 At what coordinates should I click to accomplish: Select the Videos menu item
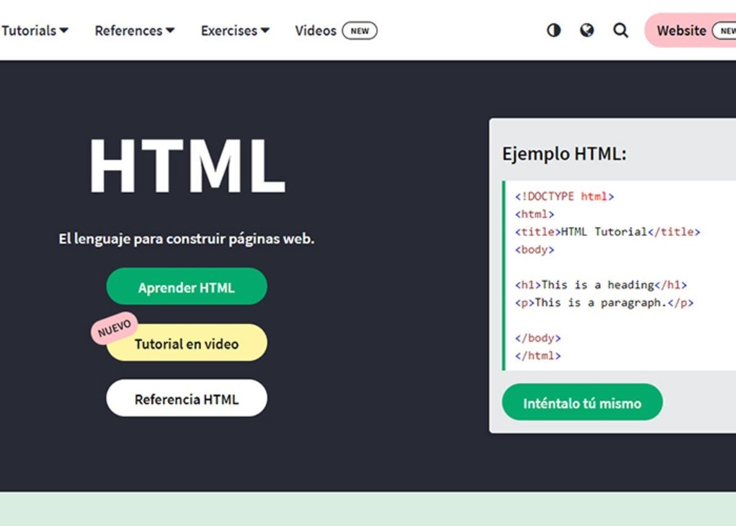pyautogui.click(x=315, y=30)
